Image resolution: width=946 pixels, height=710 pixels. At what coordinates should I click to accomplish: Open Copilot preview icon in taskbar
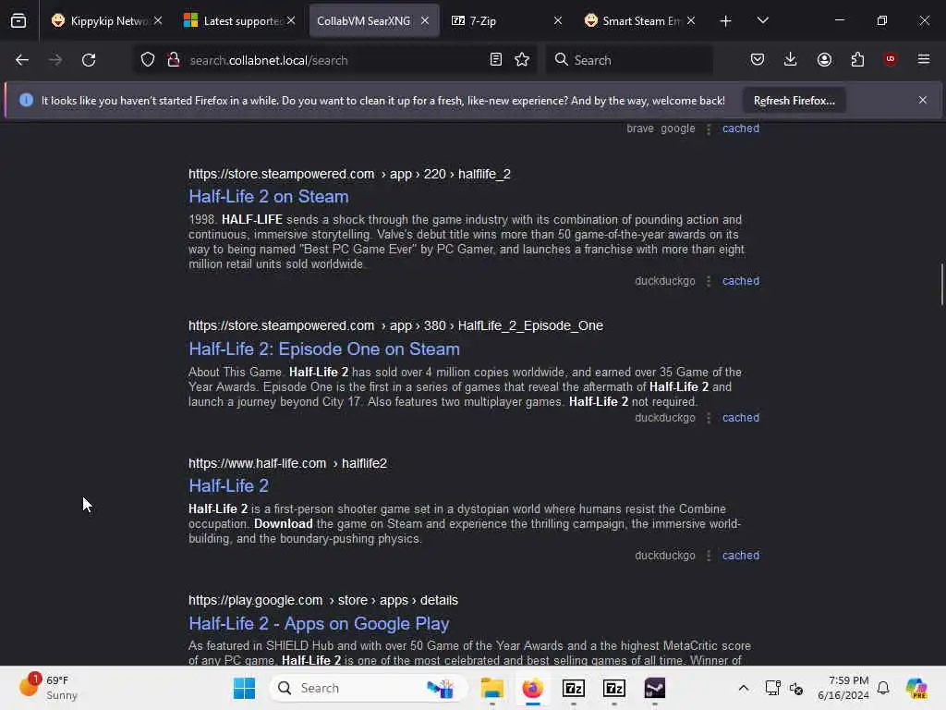916,688
